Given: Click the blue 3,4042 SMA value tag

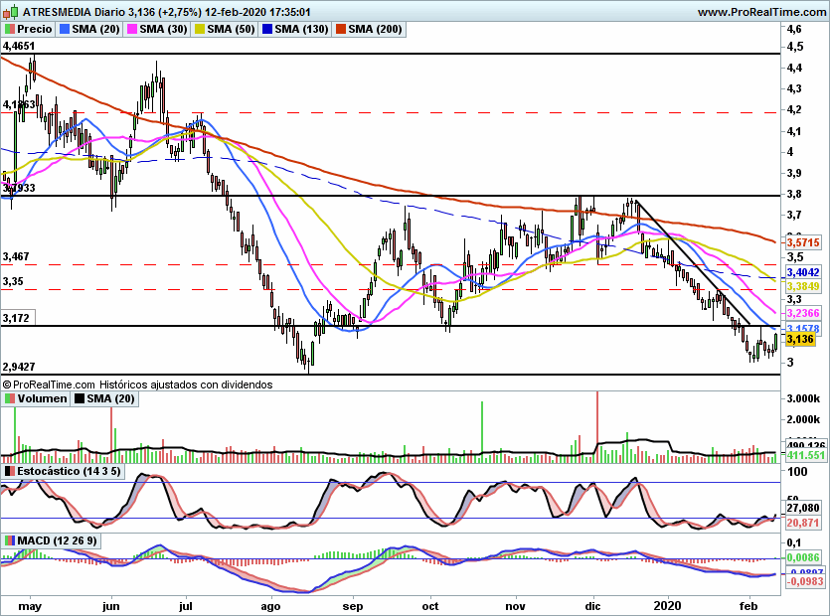Looking at the screenshot, I should click(x=803, y=272).
